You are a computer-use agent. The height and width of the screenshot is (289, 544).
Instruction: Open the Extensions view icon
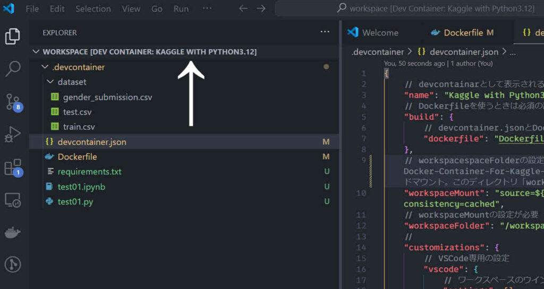12,167
